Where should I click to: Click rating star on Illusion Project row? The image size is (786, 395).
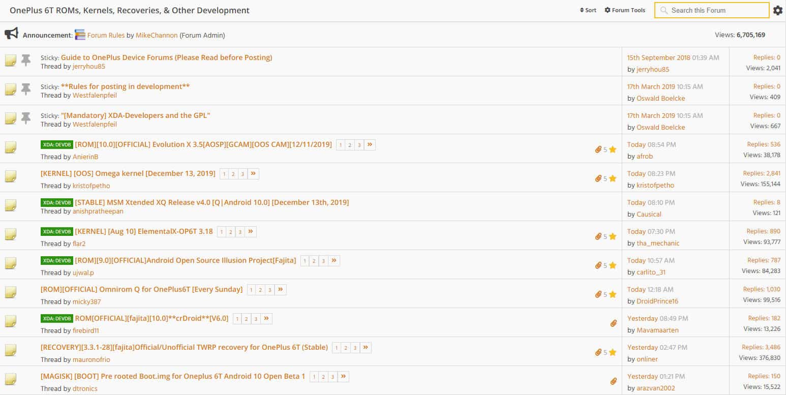613,265
